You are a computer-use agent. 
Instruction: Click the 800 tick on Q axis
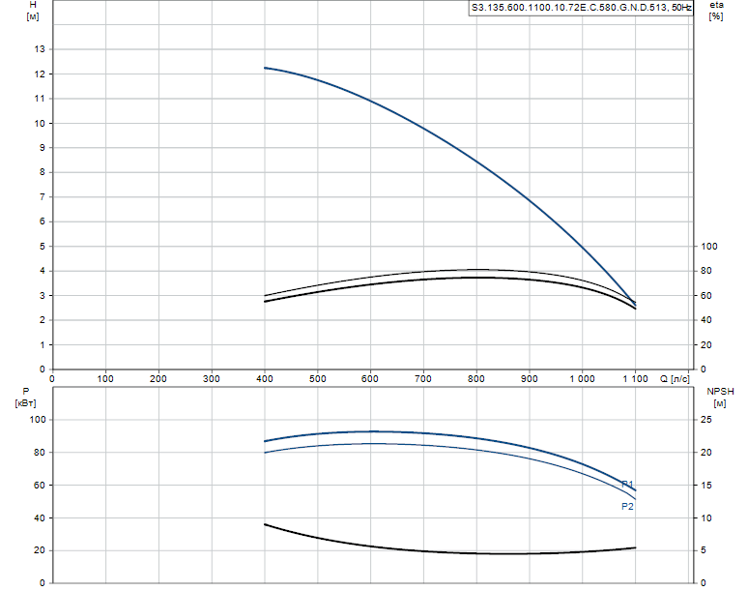point(476,379)
